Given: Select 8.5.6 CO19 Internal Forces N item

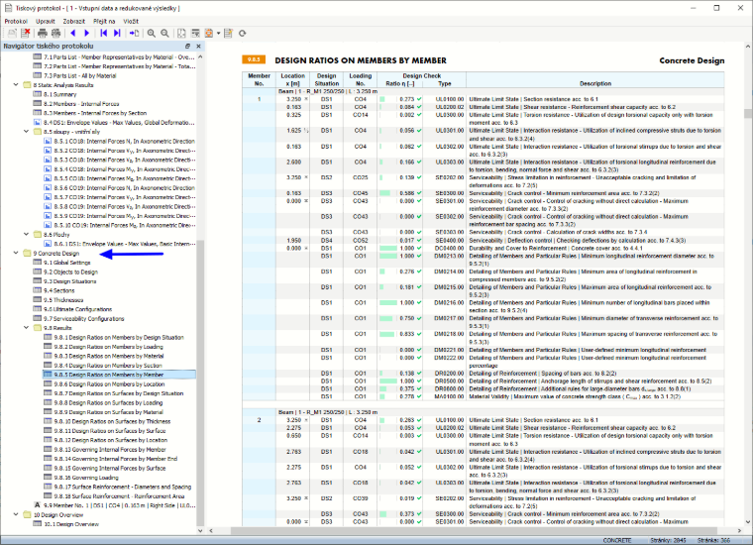Looking at the screenshot, I should click(x=125, y=187).
